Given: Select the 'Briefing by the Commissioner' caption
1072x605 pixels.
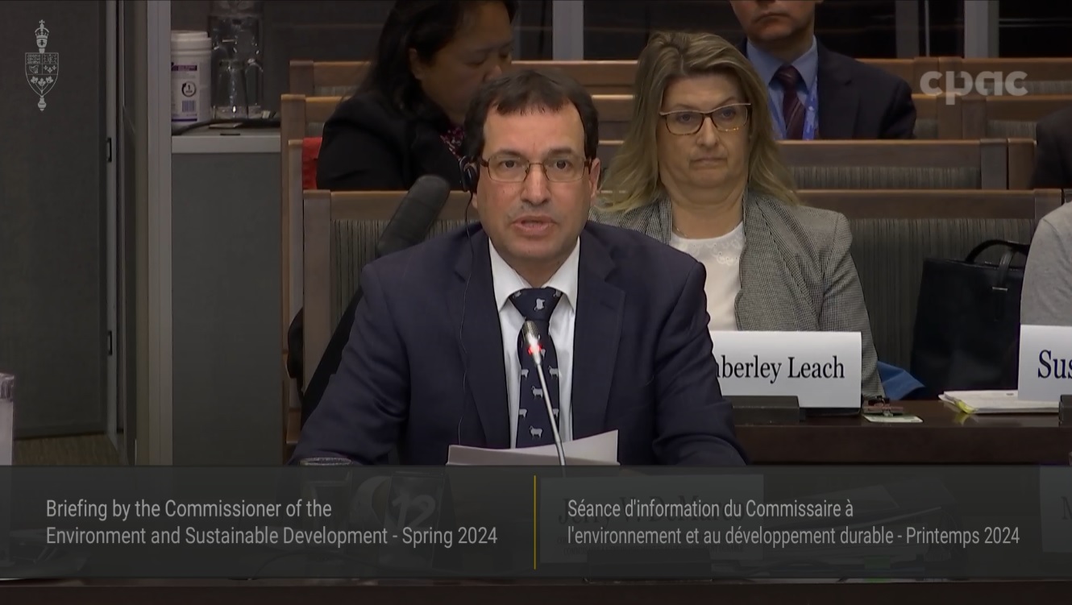Looking at the screenshot, I should (x=189, y=510).
